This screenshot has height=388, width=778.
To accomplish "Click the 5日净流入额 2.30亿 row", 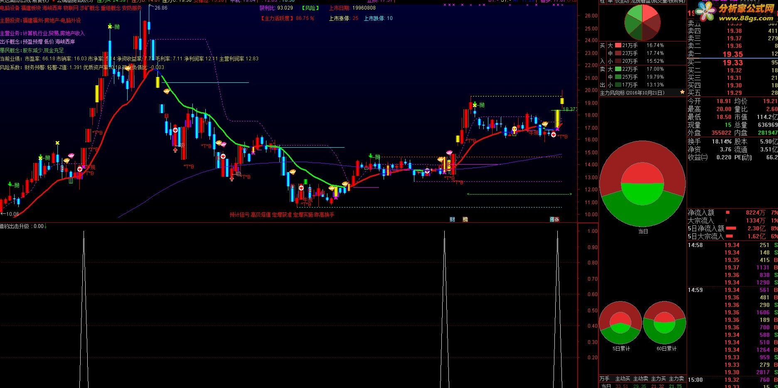I will pos(732,228).
